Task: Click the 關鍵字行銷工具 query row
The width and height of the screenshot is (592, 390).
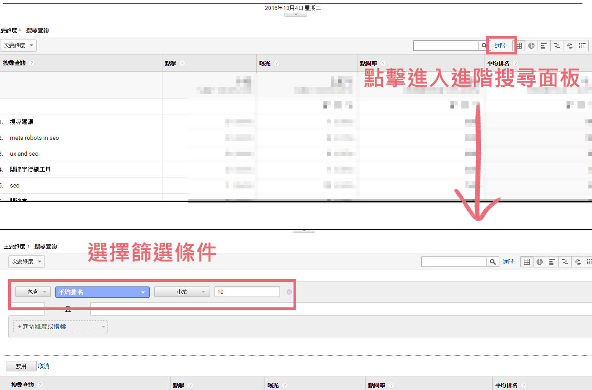Action: (x=30, y=170)
